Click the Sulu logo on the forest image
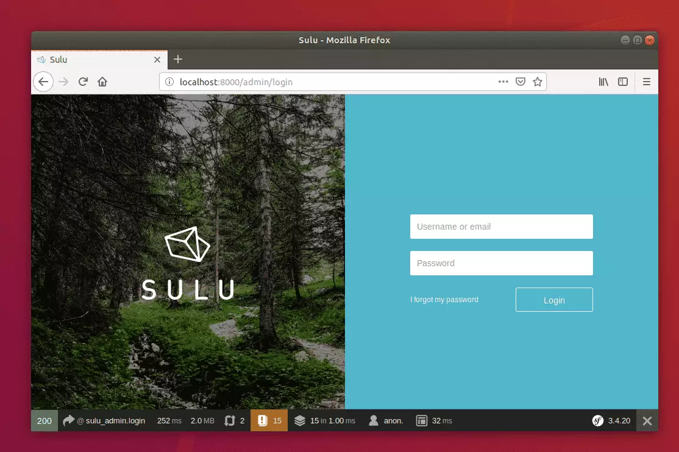 (188, 264)
